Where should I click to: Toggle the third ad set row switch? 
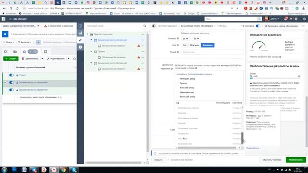click(12, 90)
